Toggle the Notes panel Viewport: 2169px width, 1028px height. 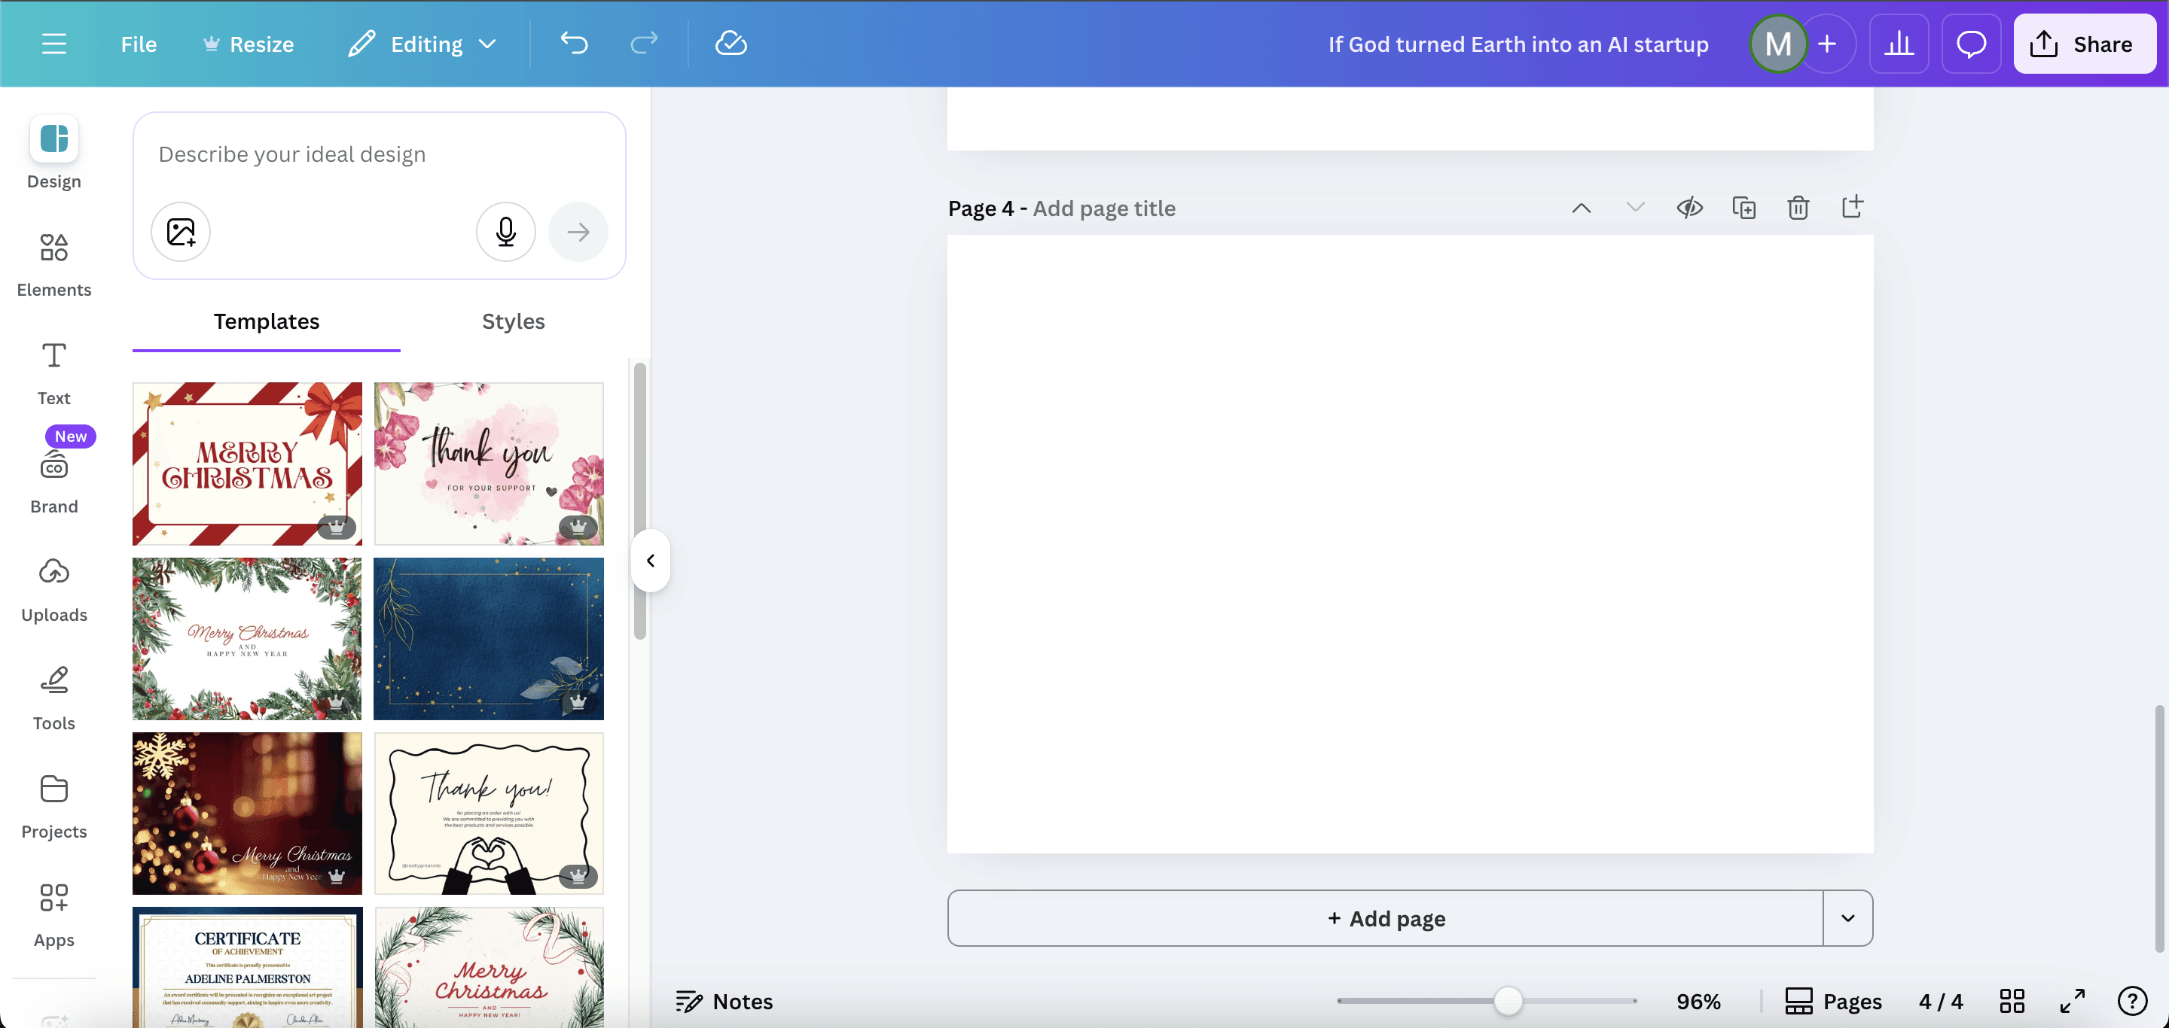pyautogui.click(x=724, y=1001)
